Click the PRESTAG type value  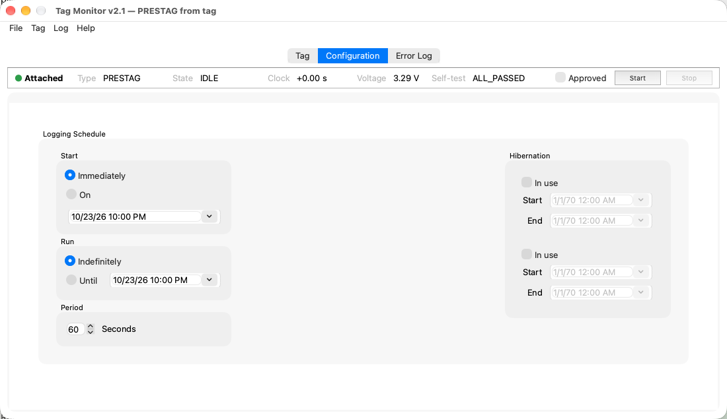pyautogui.click(x=122, y=79)
